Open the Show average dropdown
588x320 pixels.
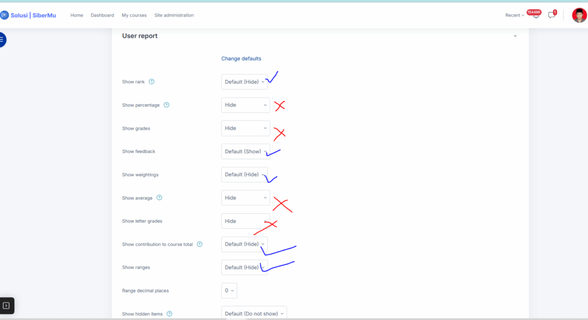click(x=246, y=198)
